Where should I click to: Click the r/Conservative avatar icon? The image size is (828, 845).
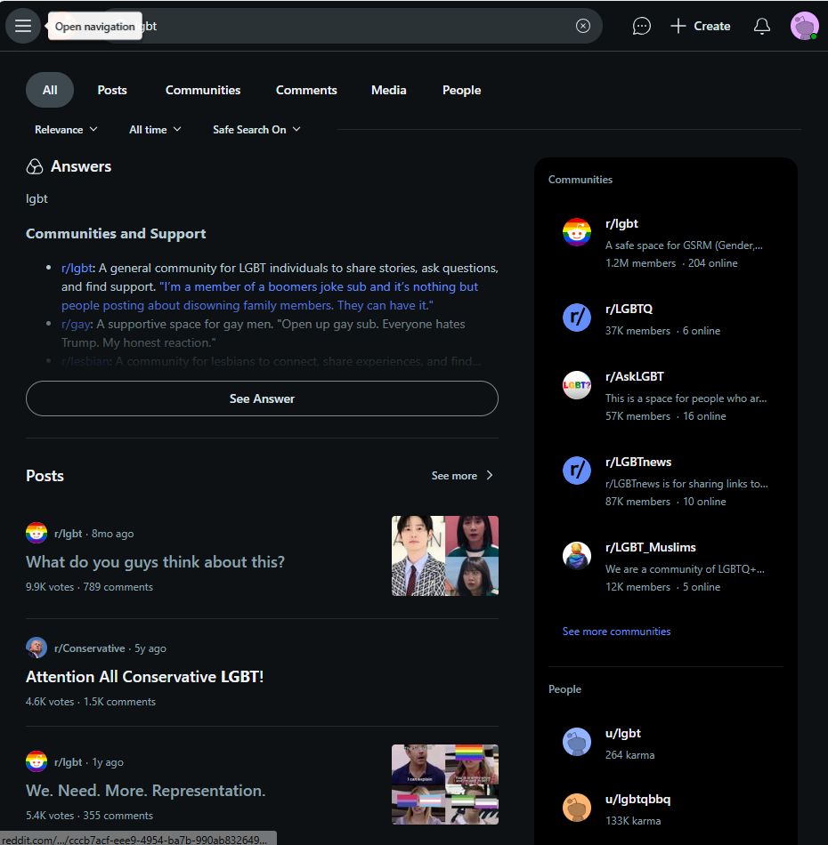click(37, 648)
